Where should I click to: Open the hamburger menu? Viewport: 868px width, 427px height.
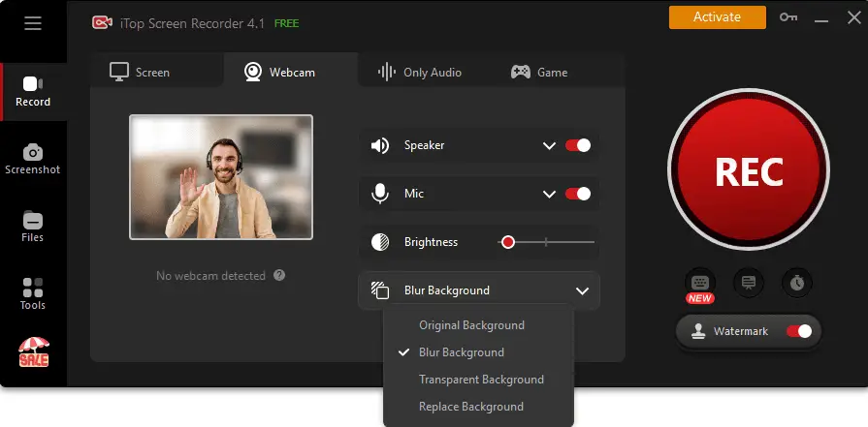pyautogui.click(x=33, y=23)
